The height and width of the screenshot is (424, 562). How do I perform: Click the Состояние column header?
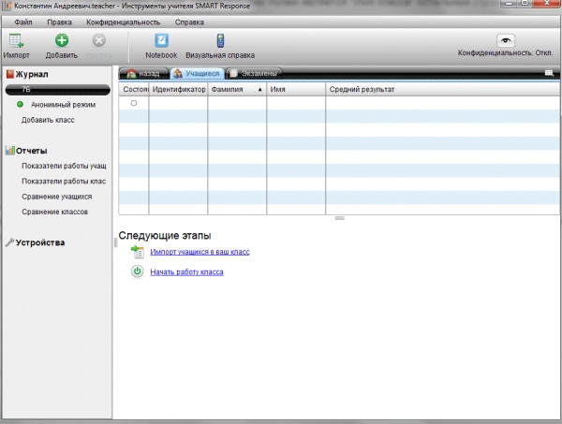tap(134, 89)
